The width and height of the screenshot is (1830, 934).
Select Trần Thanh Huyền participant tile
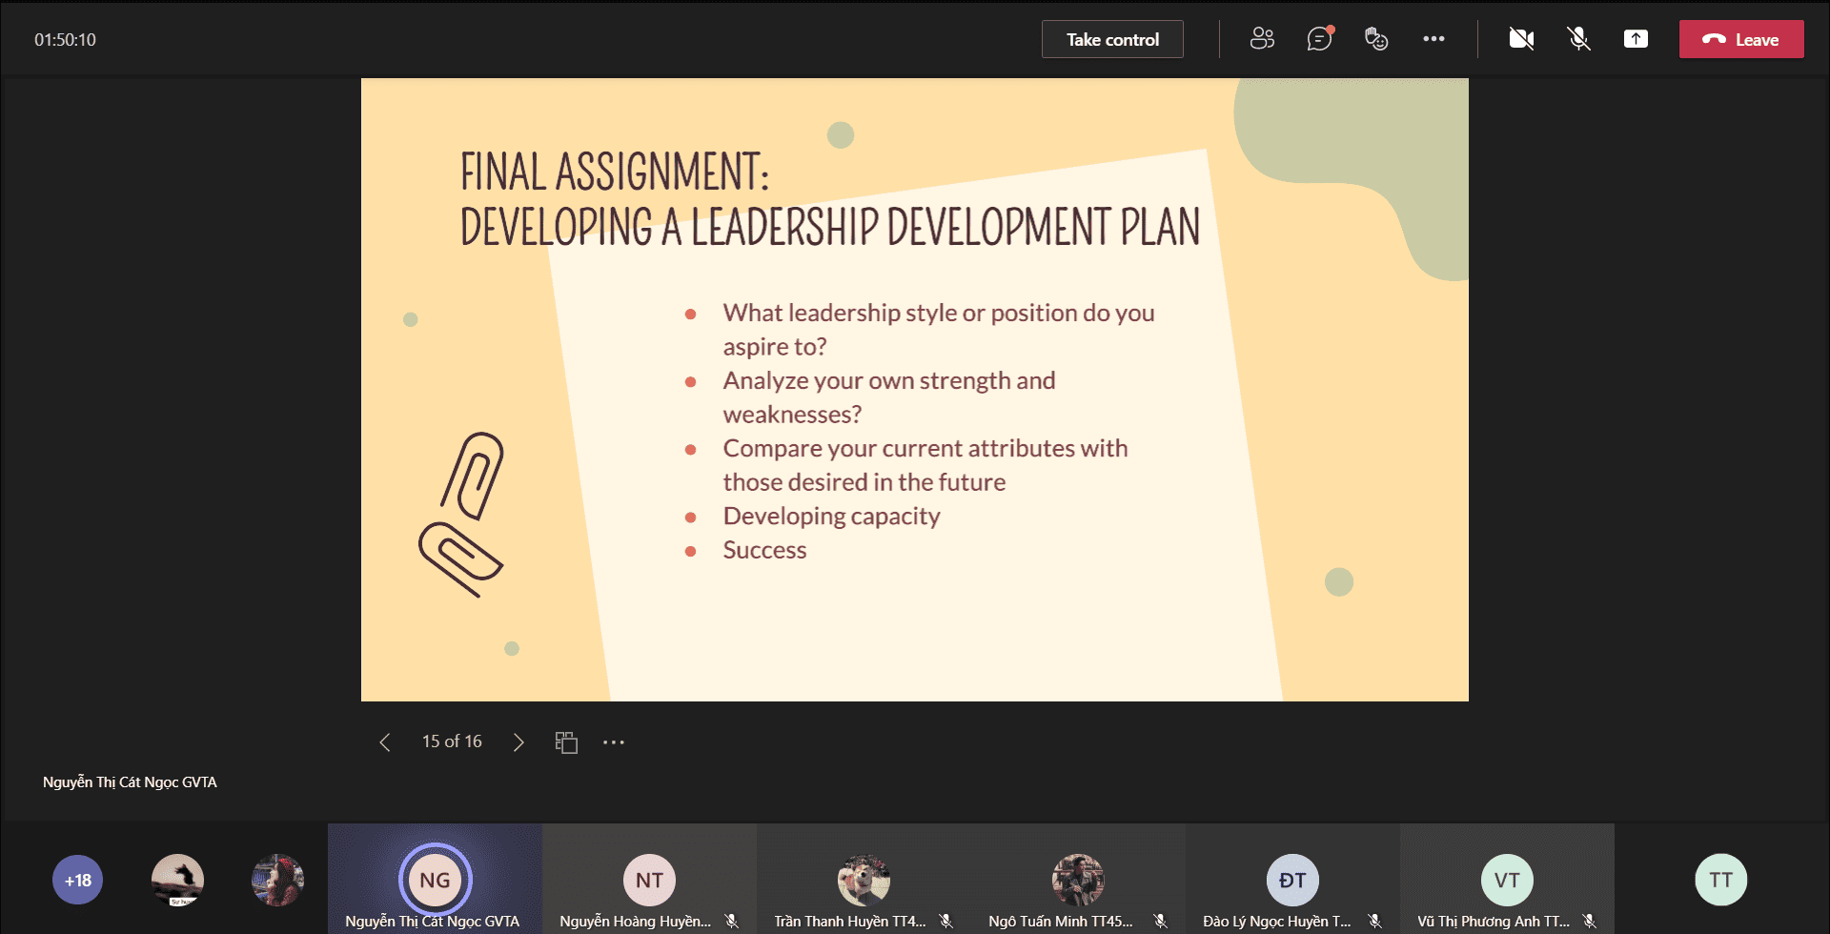pos(864,879)
